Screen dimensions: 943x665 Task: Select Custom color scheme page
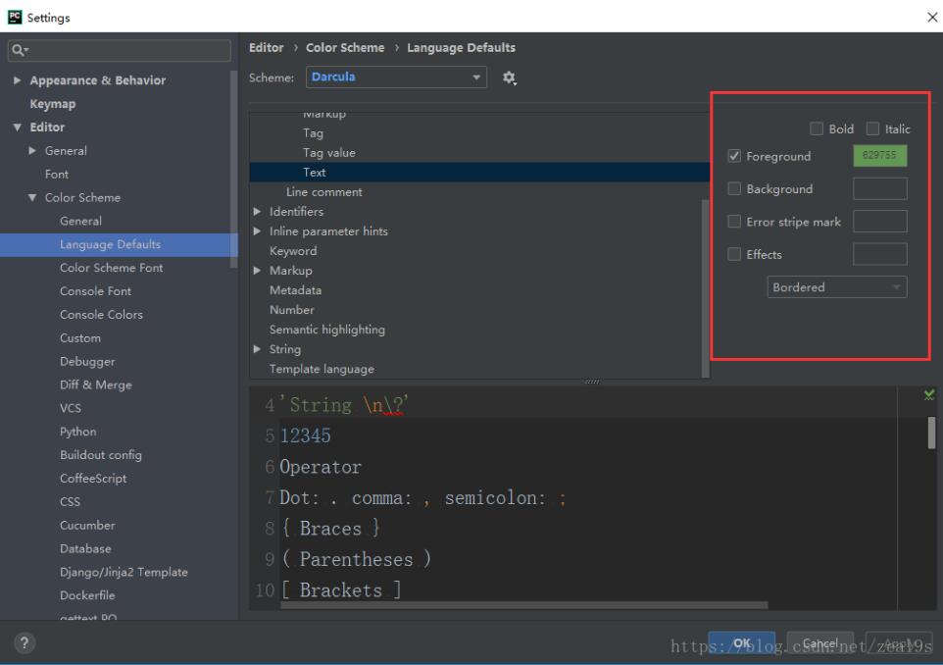coord(80,338)
